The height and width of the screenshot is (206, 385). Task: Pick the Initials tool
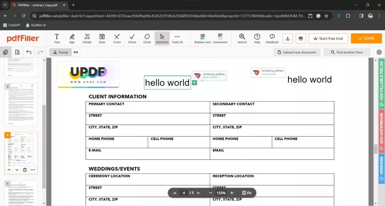87,38
